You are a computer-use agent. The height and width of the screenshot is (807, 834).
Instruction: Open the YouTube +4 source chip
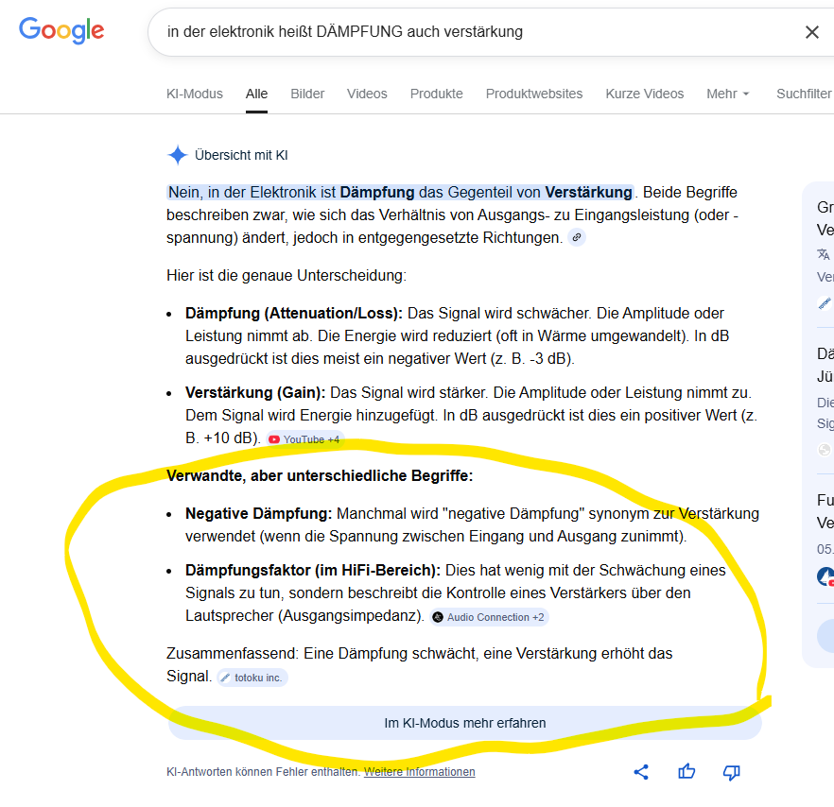(x=304, y=439)
